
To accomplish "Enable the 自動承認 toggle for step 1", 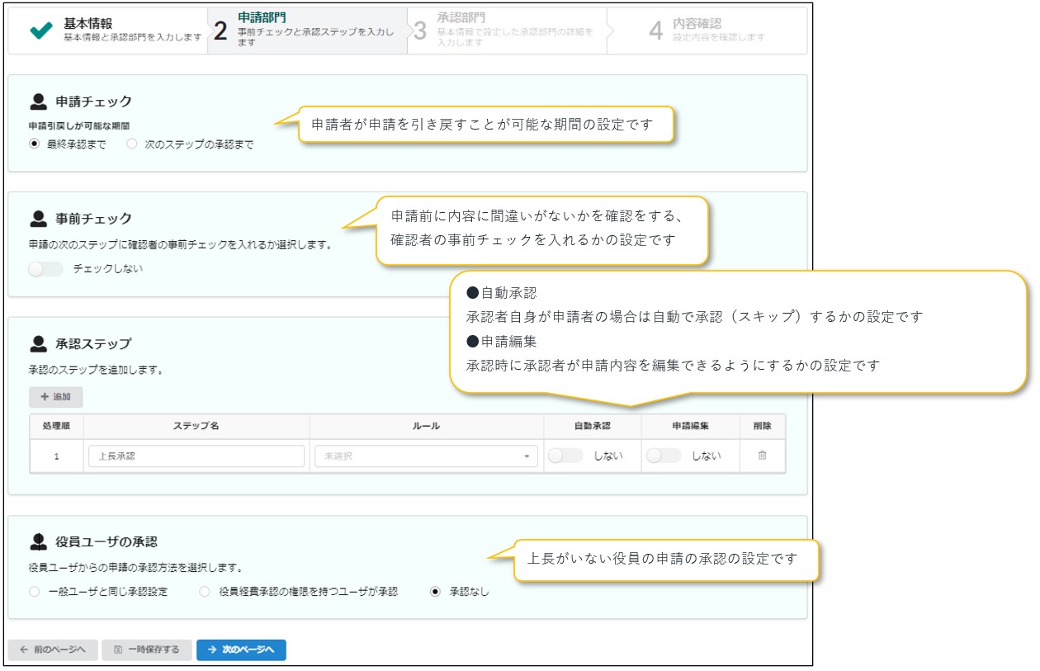I will coord(565,456).
